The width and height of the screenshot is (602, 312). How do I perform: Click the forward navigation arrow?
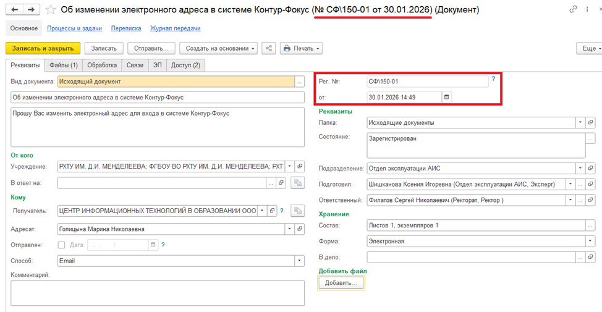pos(31,10)
